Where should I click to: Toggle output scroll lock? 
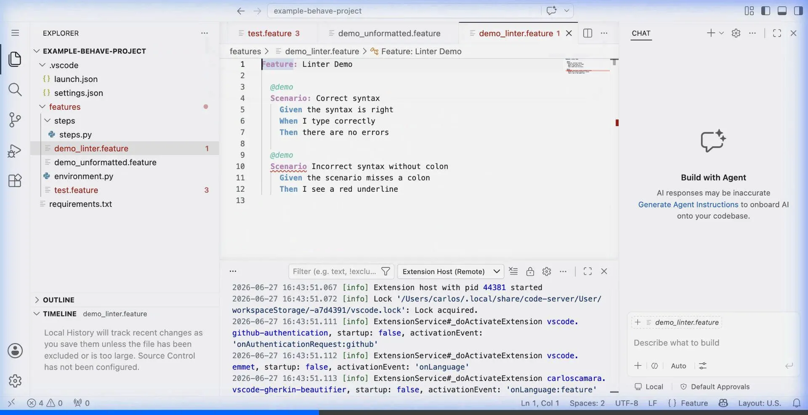point(530,271)
